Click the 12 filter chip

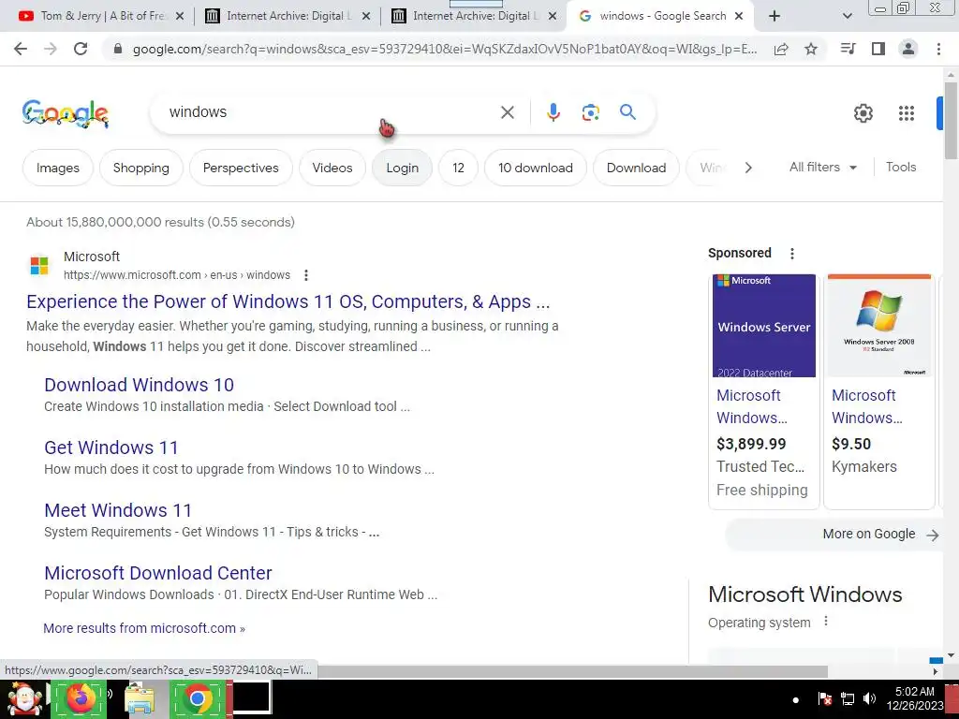[458, 168]
